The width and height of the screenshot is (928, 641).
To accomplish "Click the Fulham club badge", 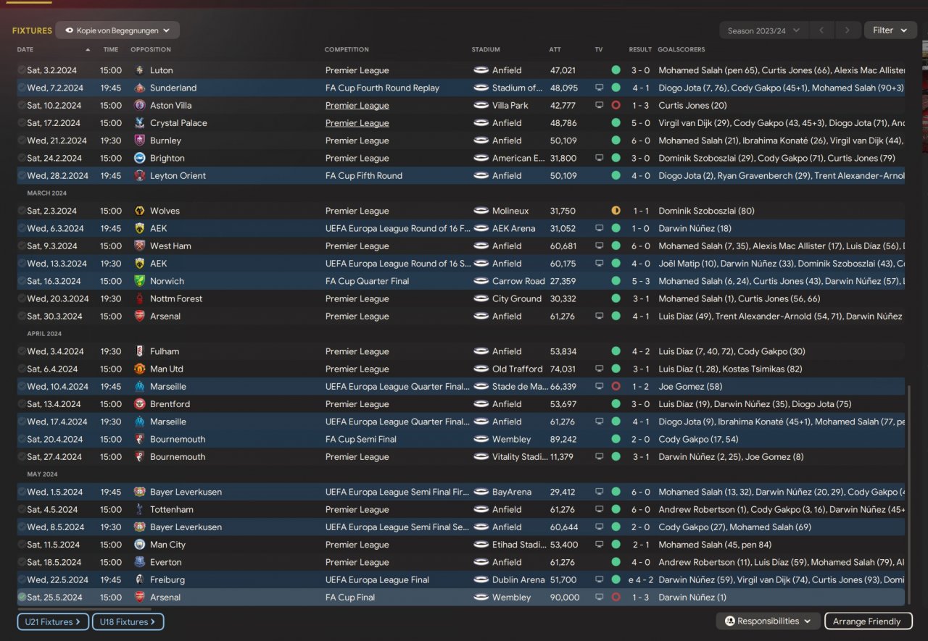I will 140,351.
